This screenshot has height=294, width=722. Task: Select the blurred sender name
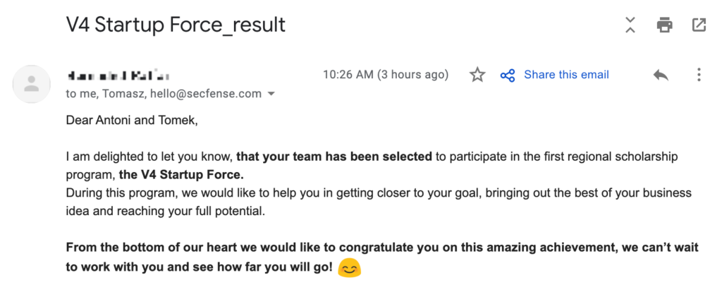(119, 75)
